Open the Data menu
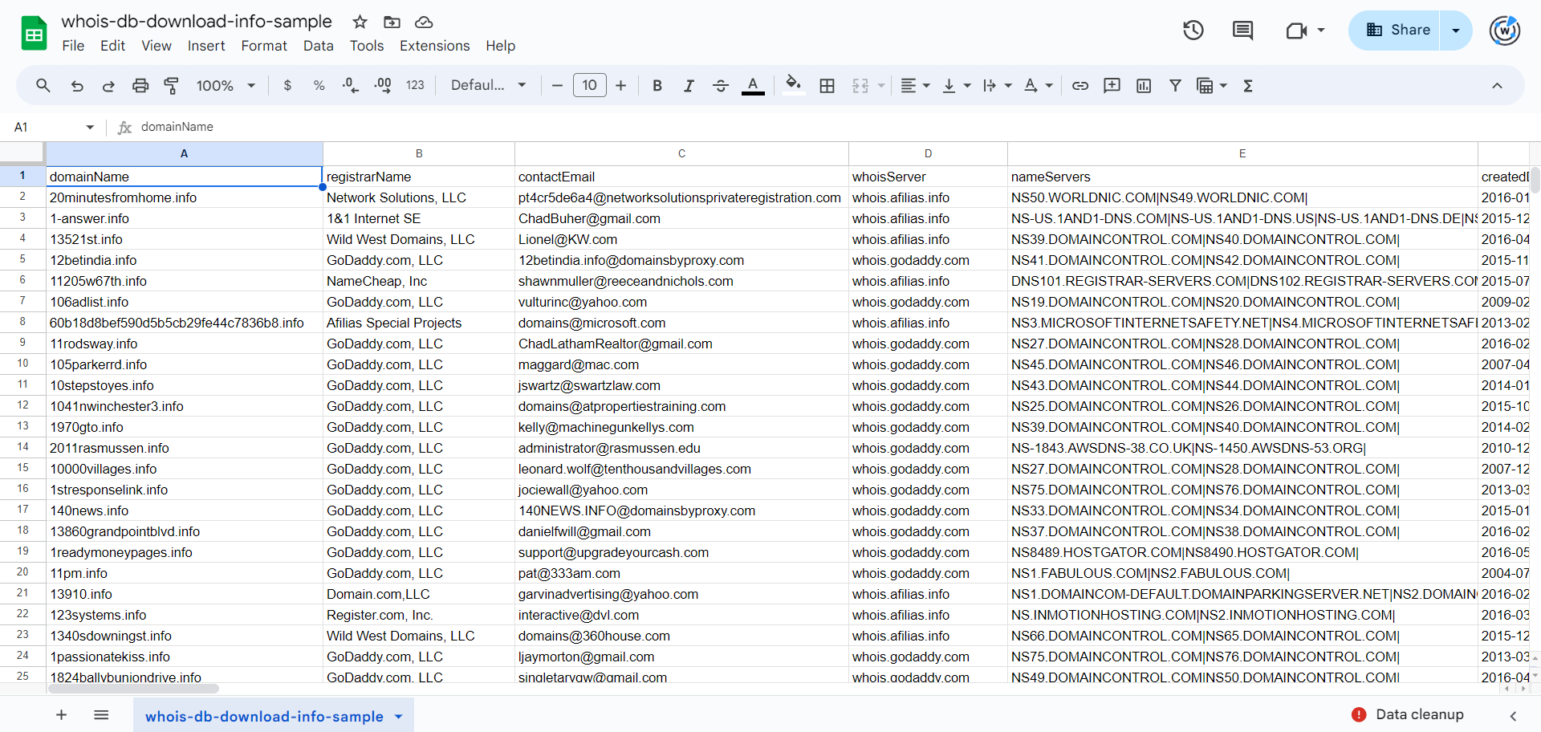The height and width of the screenshot is (732, 1541). (x=318, y=46)
